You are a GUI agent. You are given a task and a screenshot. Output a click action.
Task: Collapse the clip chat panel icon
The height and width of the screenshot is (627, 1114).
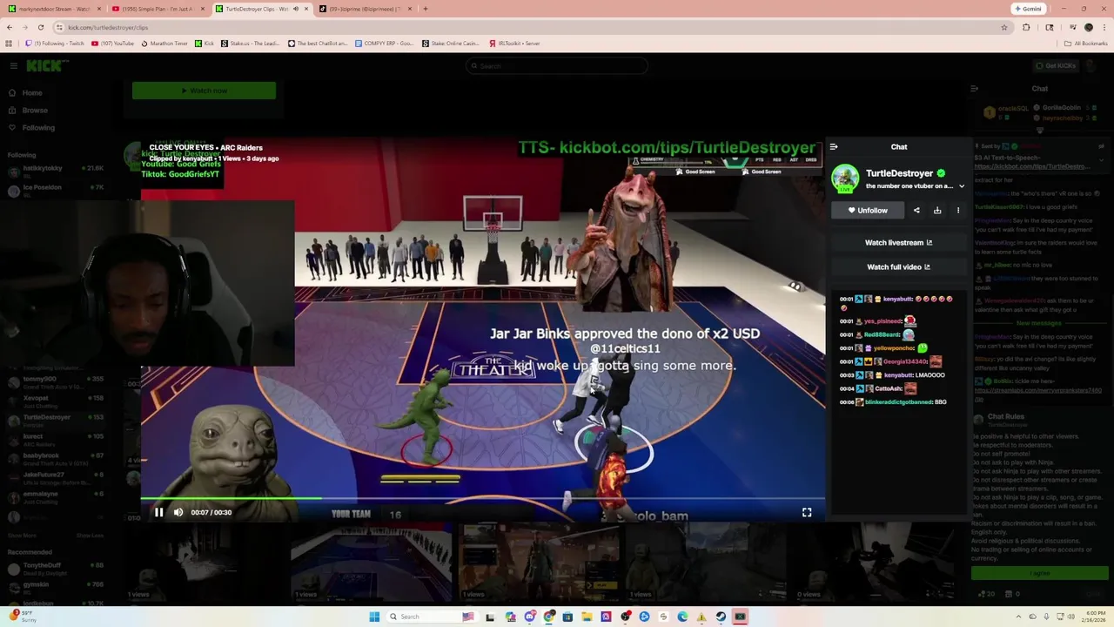pos(834,146)
